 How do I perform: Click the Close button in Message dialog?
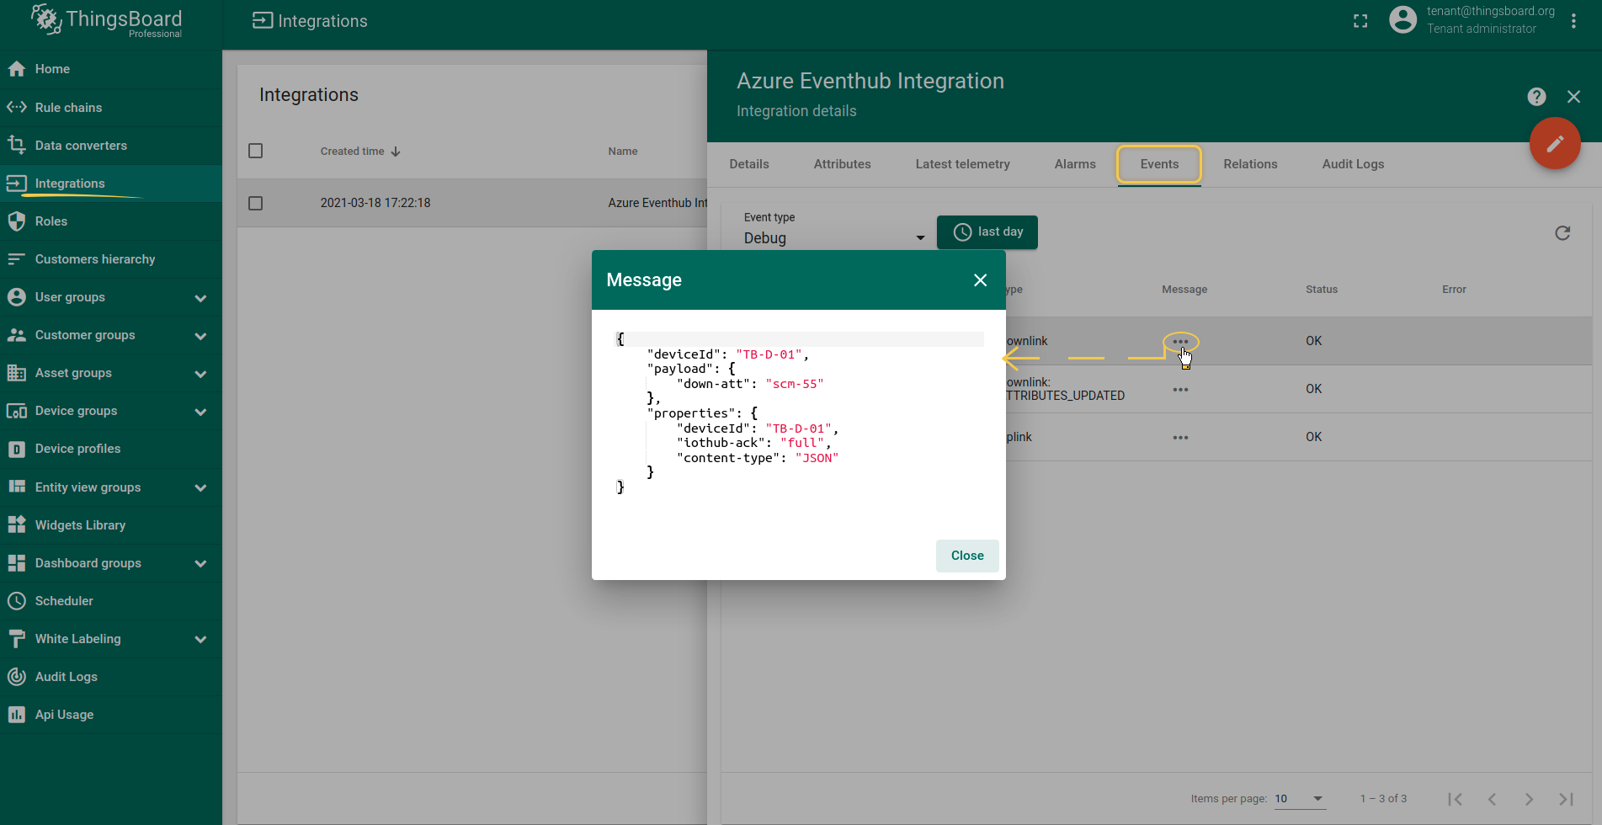tap(967, 556)
